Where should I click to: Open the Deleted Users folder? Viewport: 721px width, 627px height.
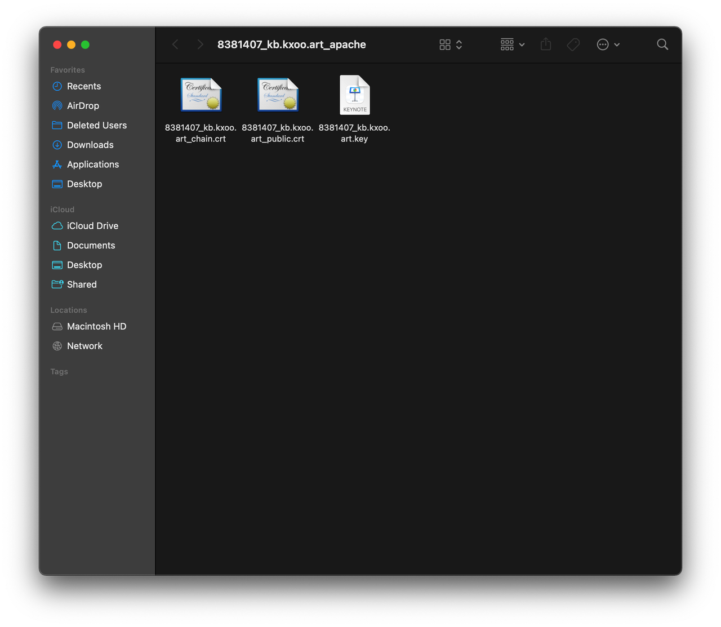[96, 125]
